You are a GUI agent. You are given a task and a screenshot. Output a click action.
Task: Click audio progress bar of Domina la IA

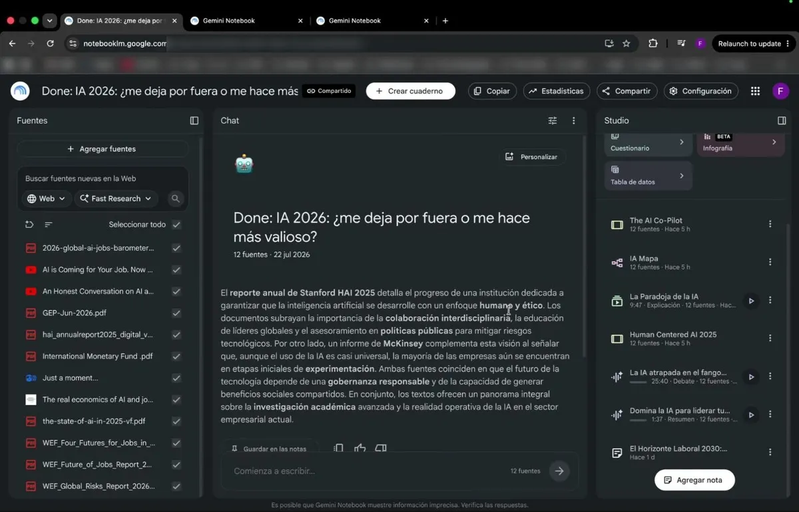[x=638, y=420]
